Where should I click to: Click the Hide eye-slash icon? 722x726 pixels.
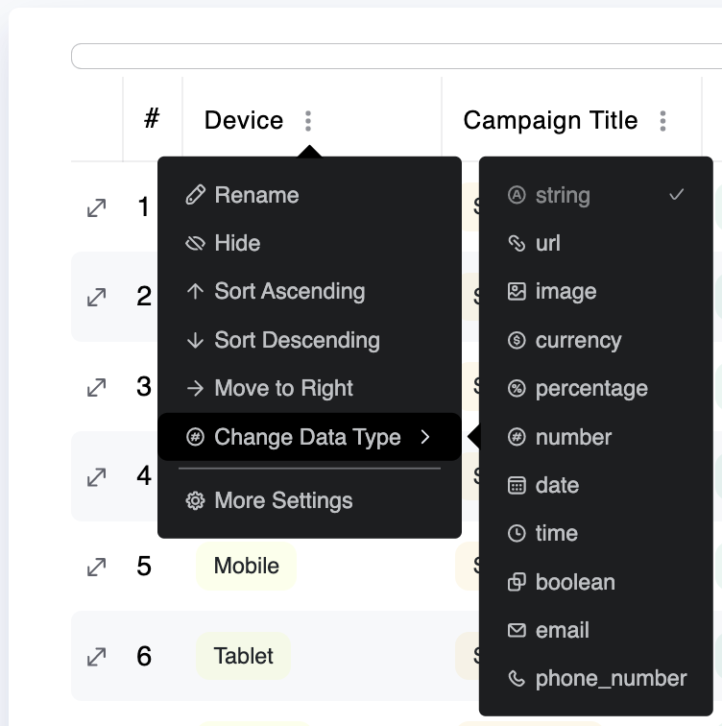195,243
